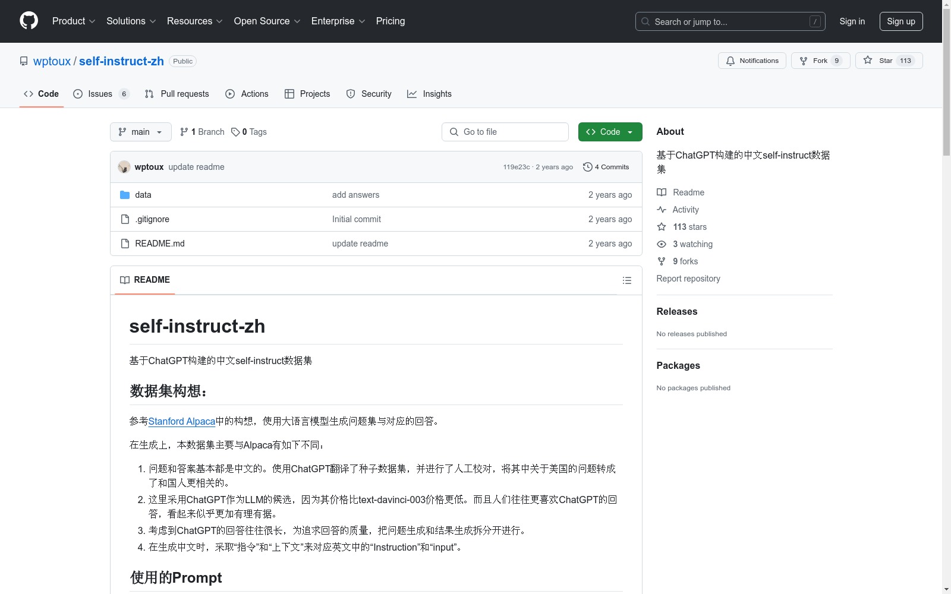Open the wptoux owner link
951x594 pixels.
[x=52, y=61]
